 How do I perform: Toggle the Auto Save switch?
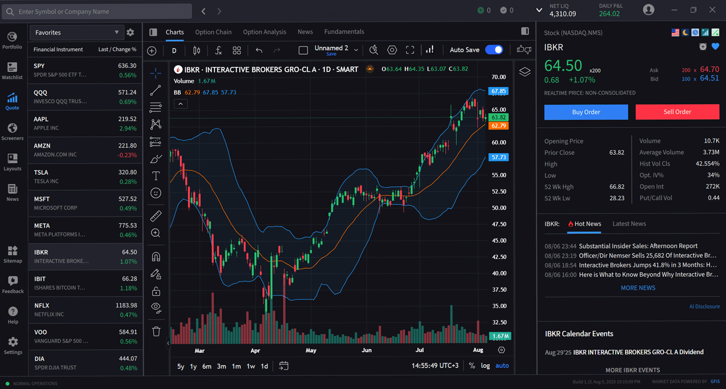coord(494,50)
